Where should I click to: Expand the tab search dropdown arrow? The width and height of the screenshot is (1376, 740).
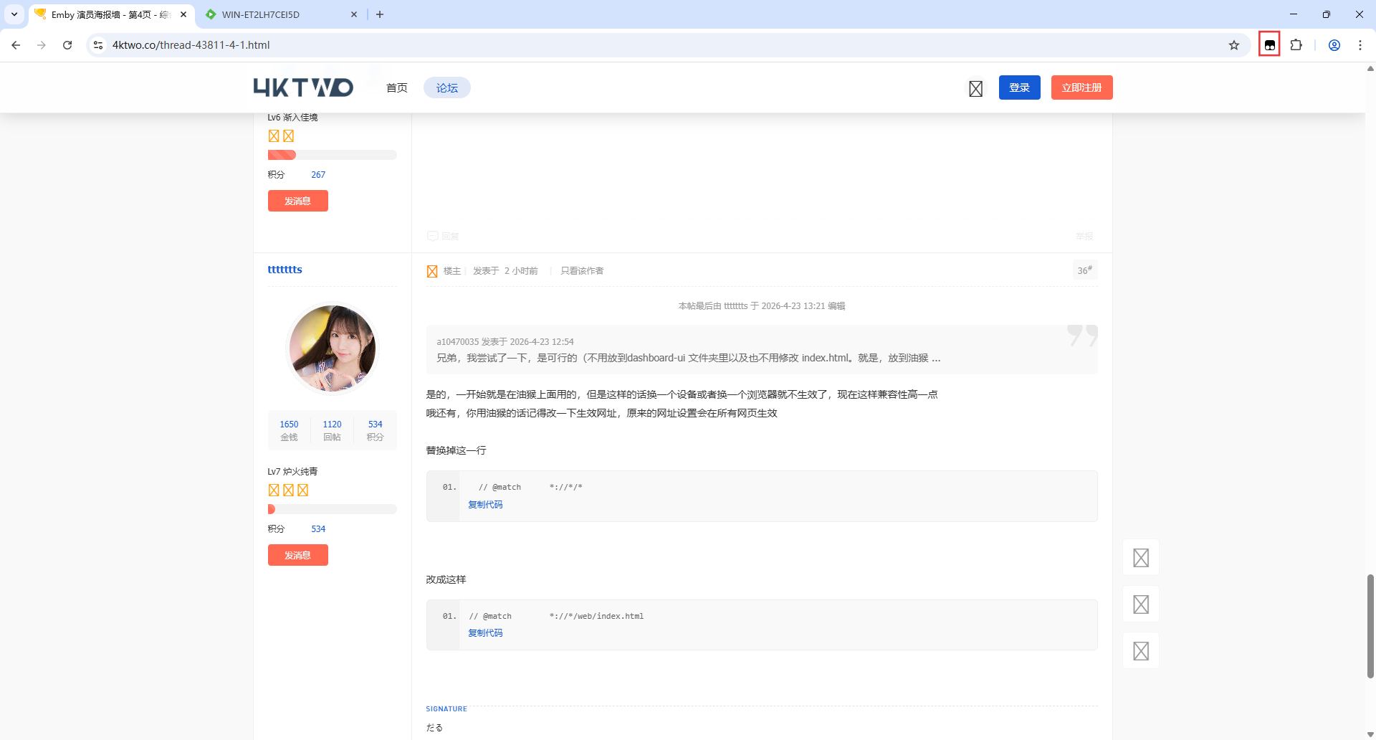[x=14, y=14]
